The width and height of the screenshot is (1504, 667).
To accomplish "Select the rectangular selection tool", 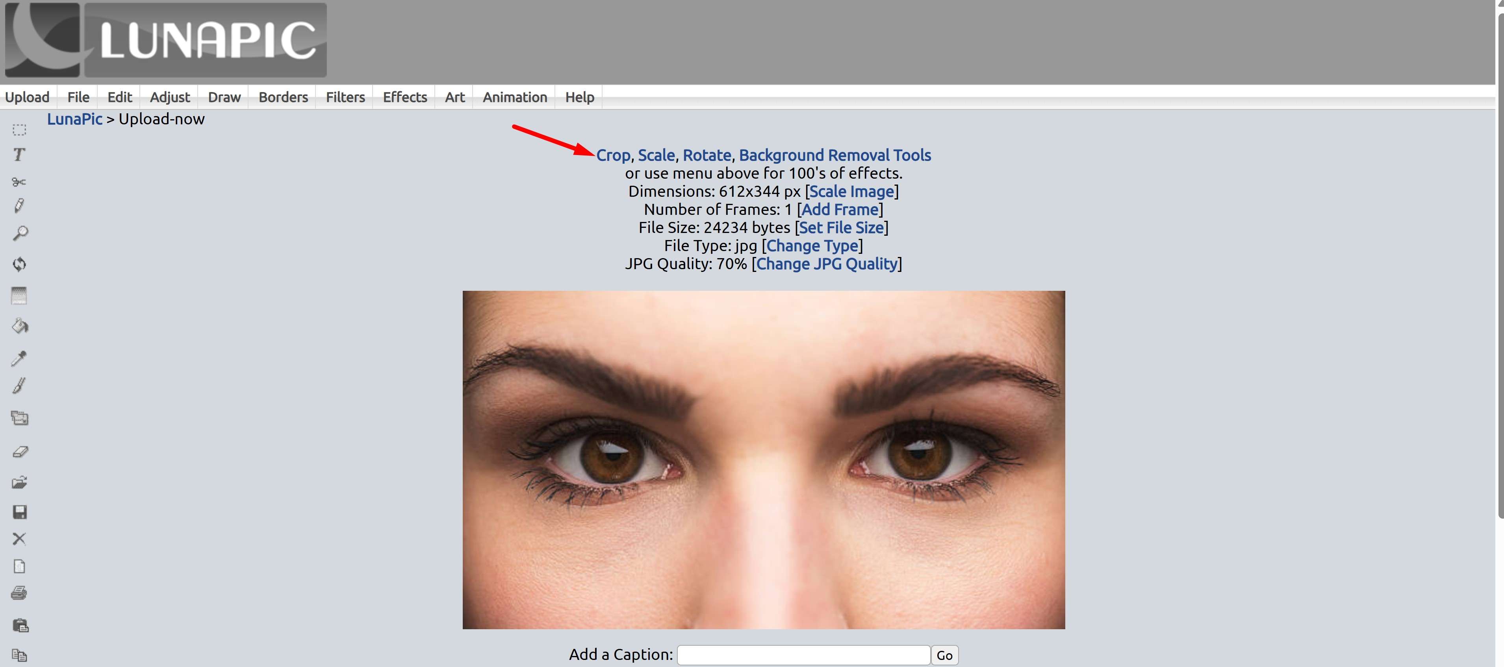I will (x=19, y=129).
